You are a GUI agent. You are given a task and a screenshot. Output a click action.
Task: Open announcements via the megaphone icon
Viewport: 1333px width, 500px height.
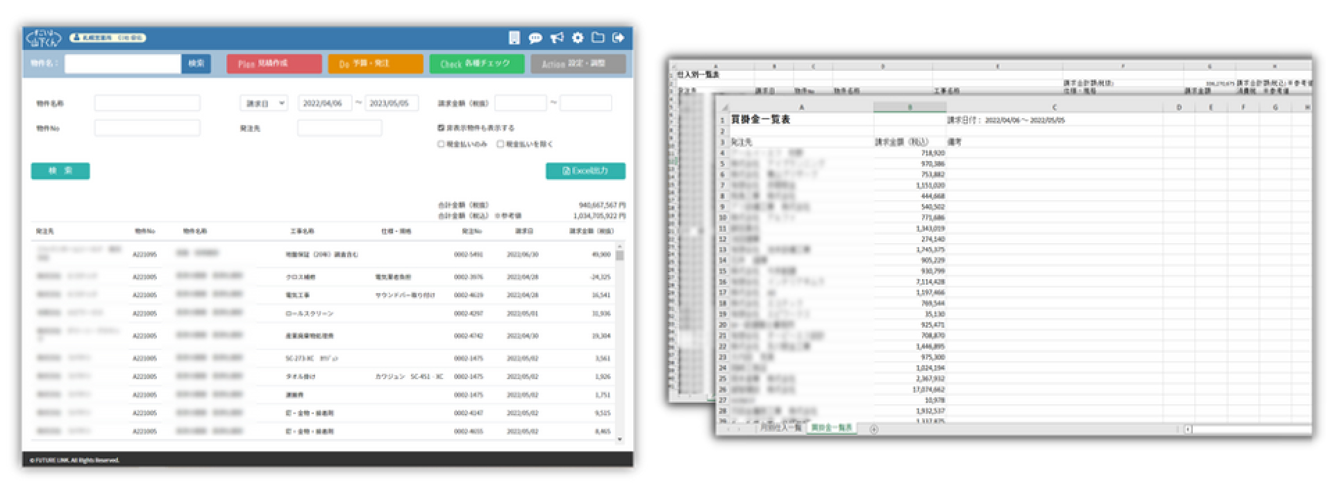click(x=557, y=37)
